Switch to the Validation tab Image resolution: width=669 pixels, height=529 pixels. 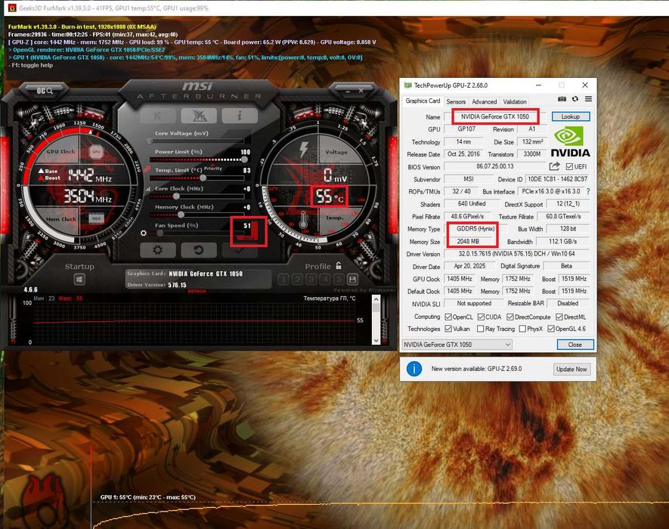click(x=515, y=101)
